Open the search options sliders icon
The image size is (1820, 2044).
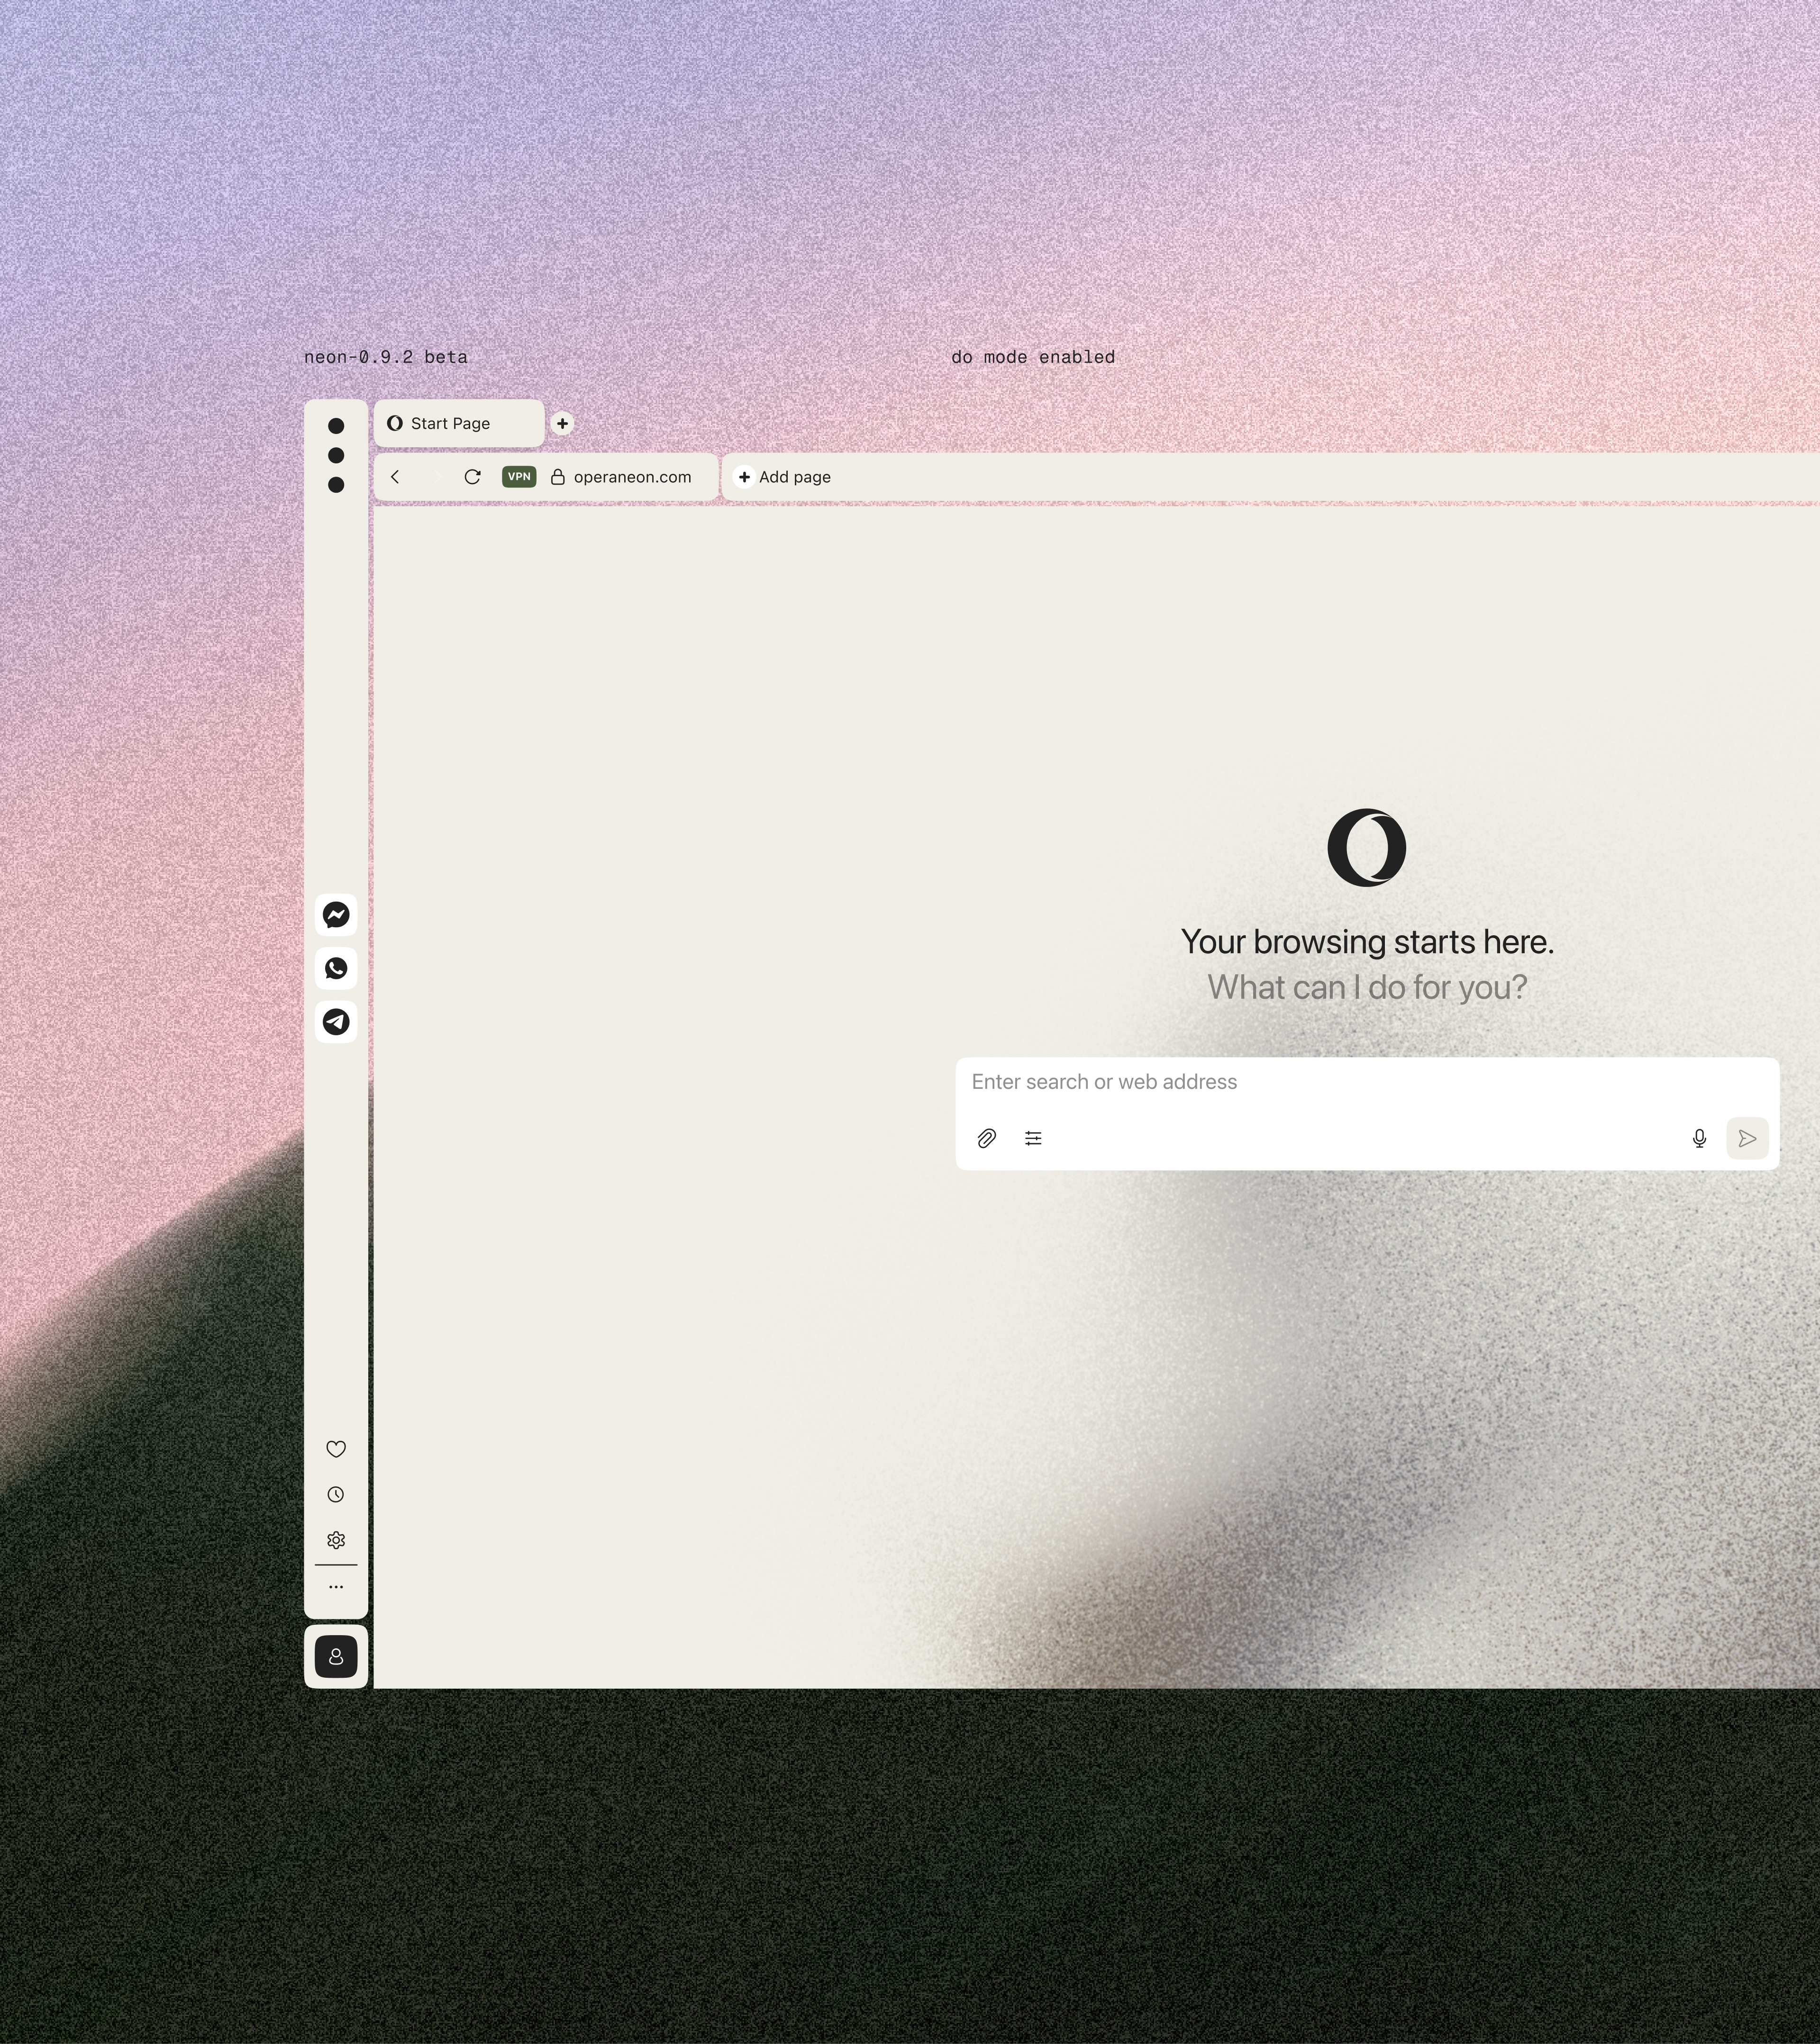coord(1034,1138)
